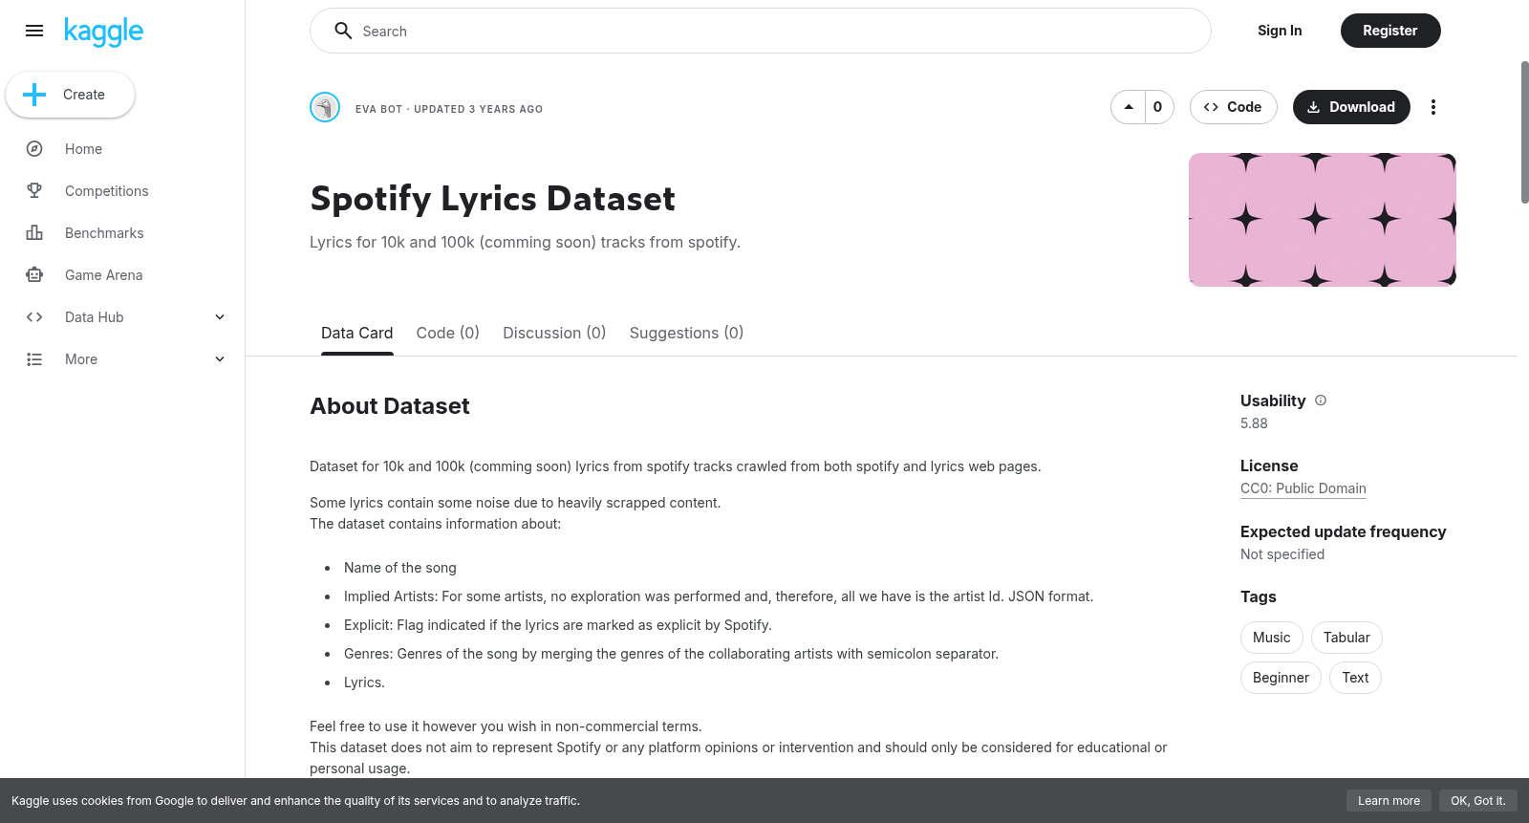
Task: Download the dataset
Action: 1351,107
